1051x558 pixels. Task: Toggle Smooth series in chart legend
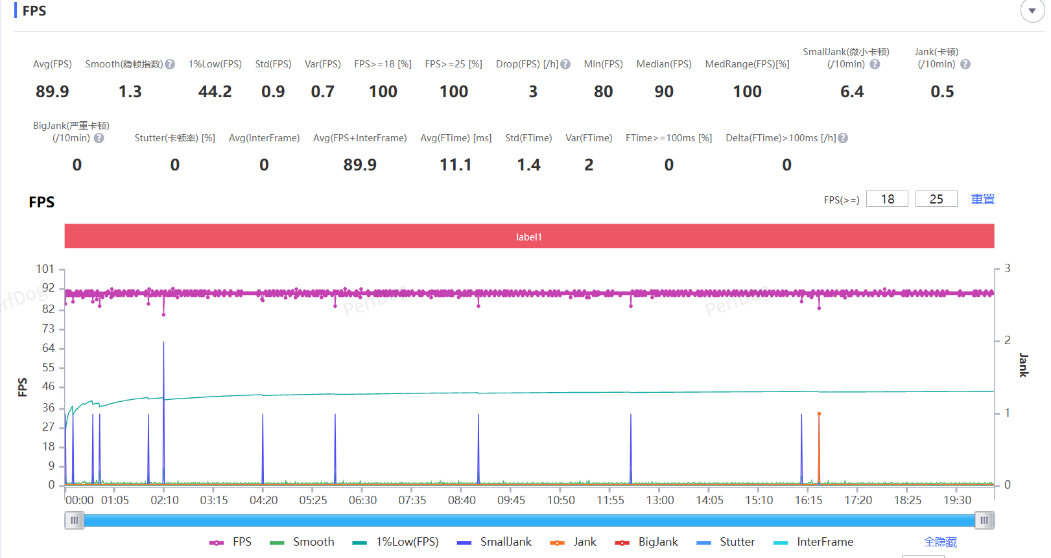pyautogui.click(x=302, y=542)
